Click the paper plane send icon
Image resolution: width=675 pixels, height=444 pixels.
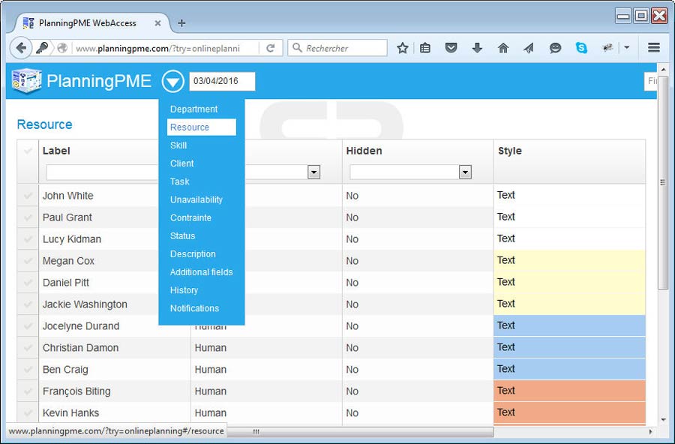click(529, 48)
